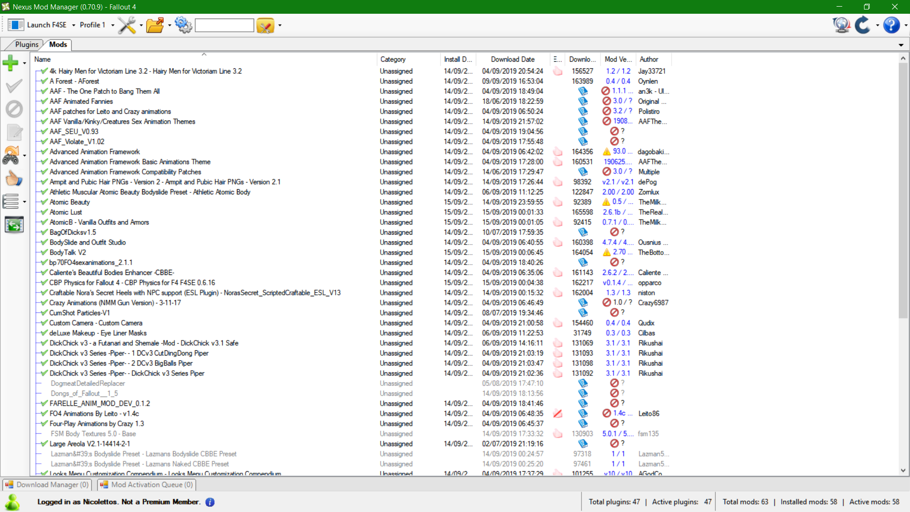This screenshot has width=910, height=512.
Task: Click the unknown version icon for BagOfDicksv1.5
Action: coord(614,232)
